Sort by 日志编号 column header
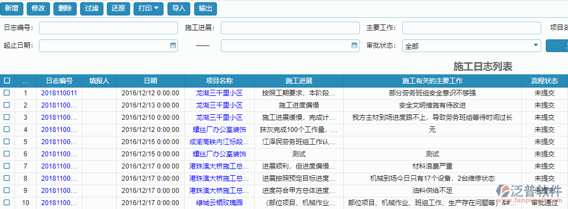Image resolution: width=568 pixels, height=209 pixels. (59, 81)
